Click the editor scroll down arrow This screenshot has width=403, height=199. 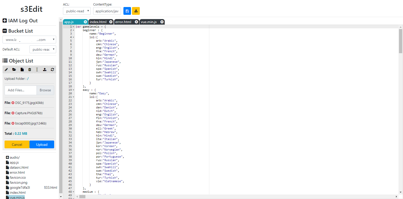pyautogui.click(x=400, y=192)
